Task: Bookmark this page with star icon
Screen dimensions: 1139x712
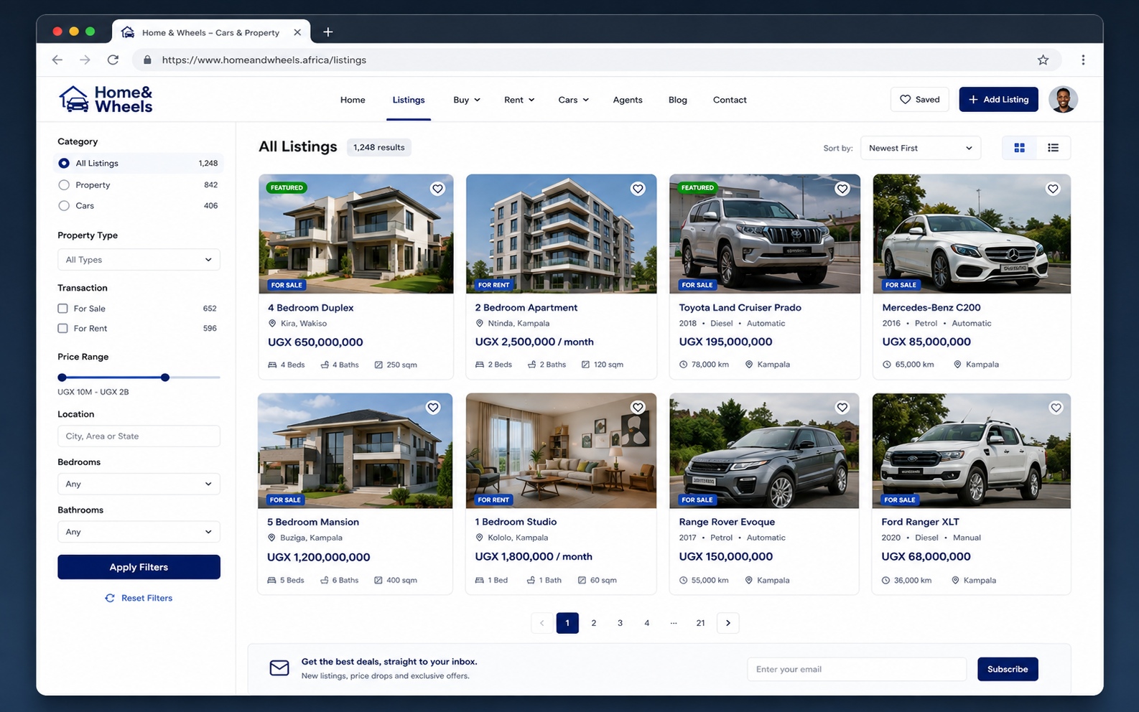Action: (1043, 60)
